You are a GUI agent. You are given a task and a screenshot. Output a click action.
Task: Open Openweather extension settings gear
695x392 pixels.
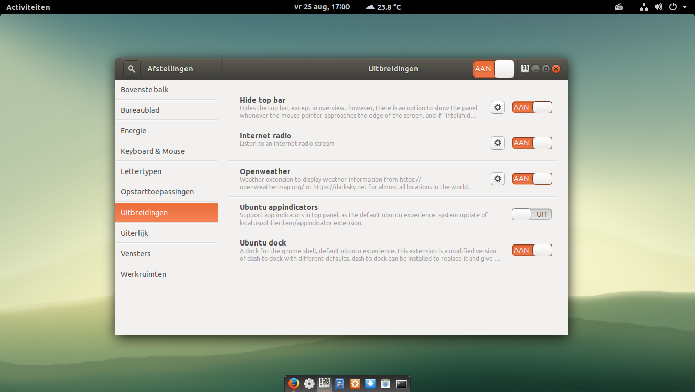tap(498, 179)
